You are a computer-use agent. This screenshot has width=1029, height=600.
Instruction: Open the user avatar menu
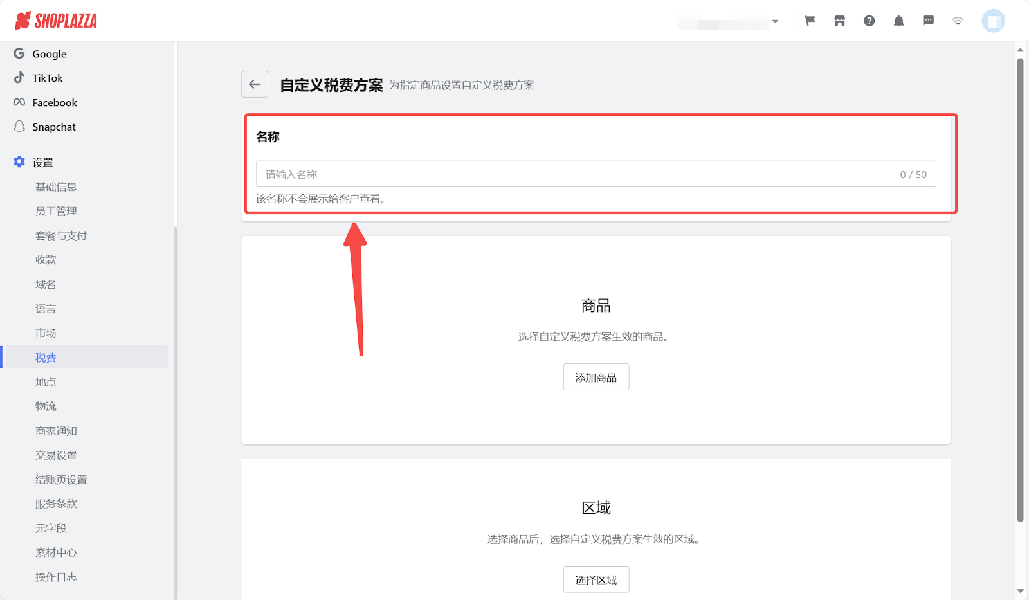point(993,21)
